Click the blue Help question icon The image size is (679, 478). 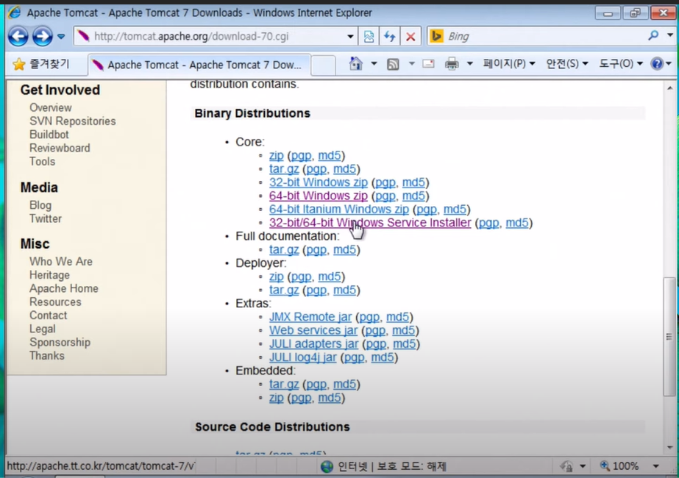pos(657,64)
